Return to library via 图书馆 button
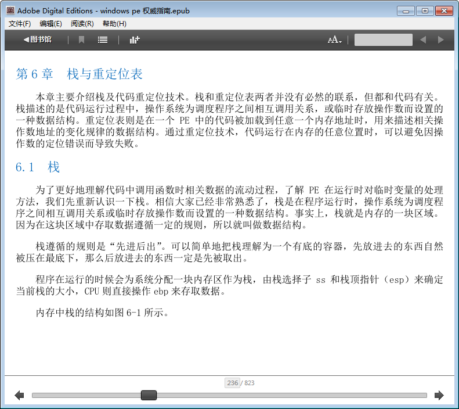The width and height of the screenshot is (459, 409). click(37, 40)
